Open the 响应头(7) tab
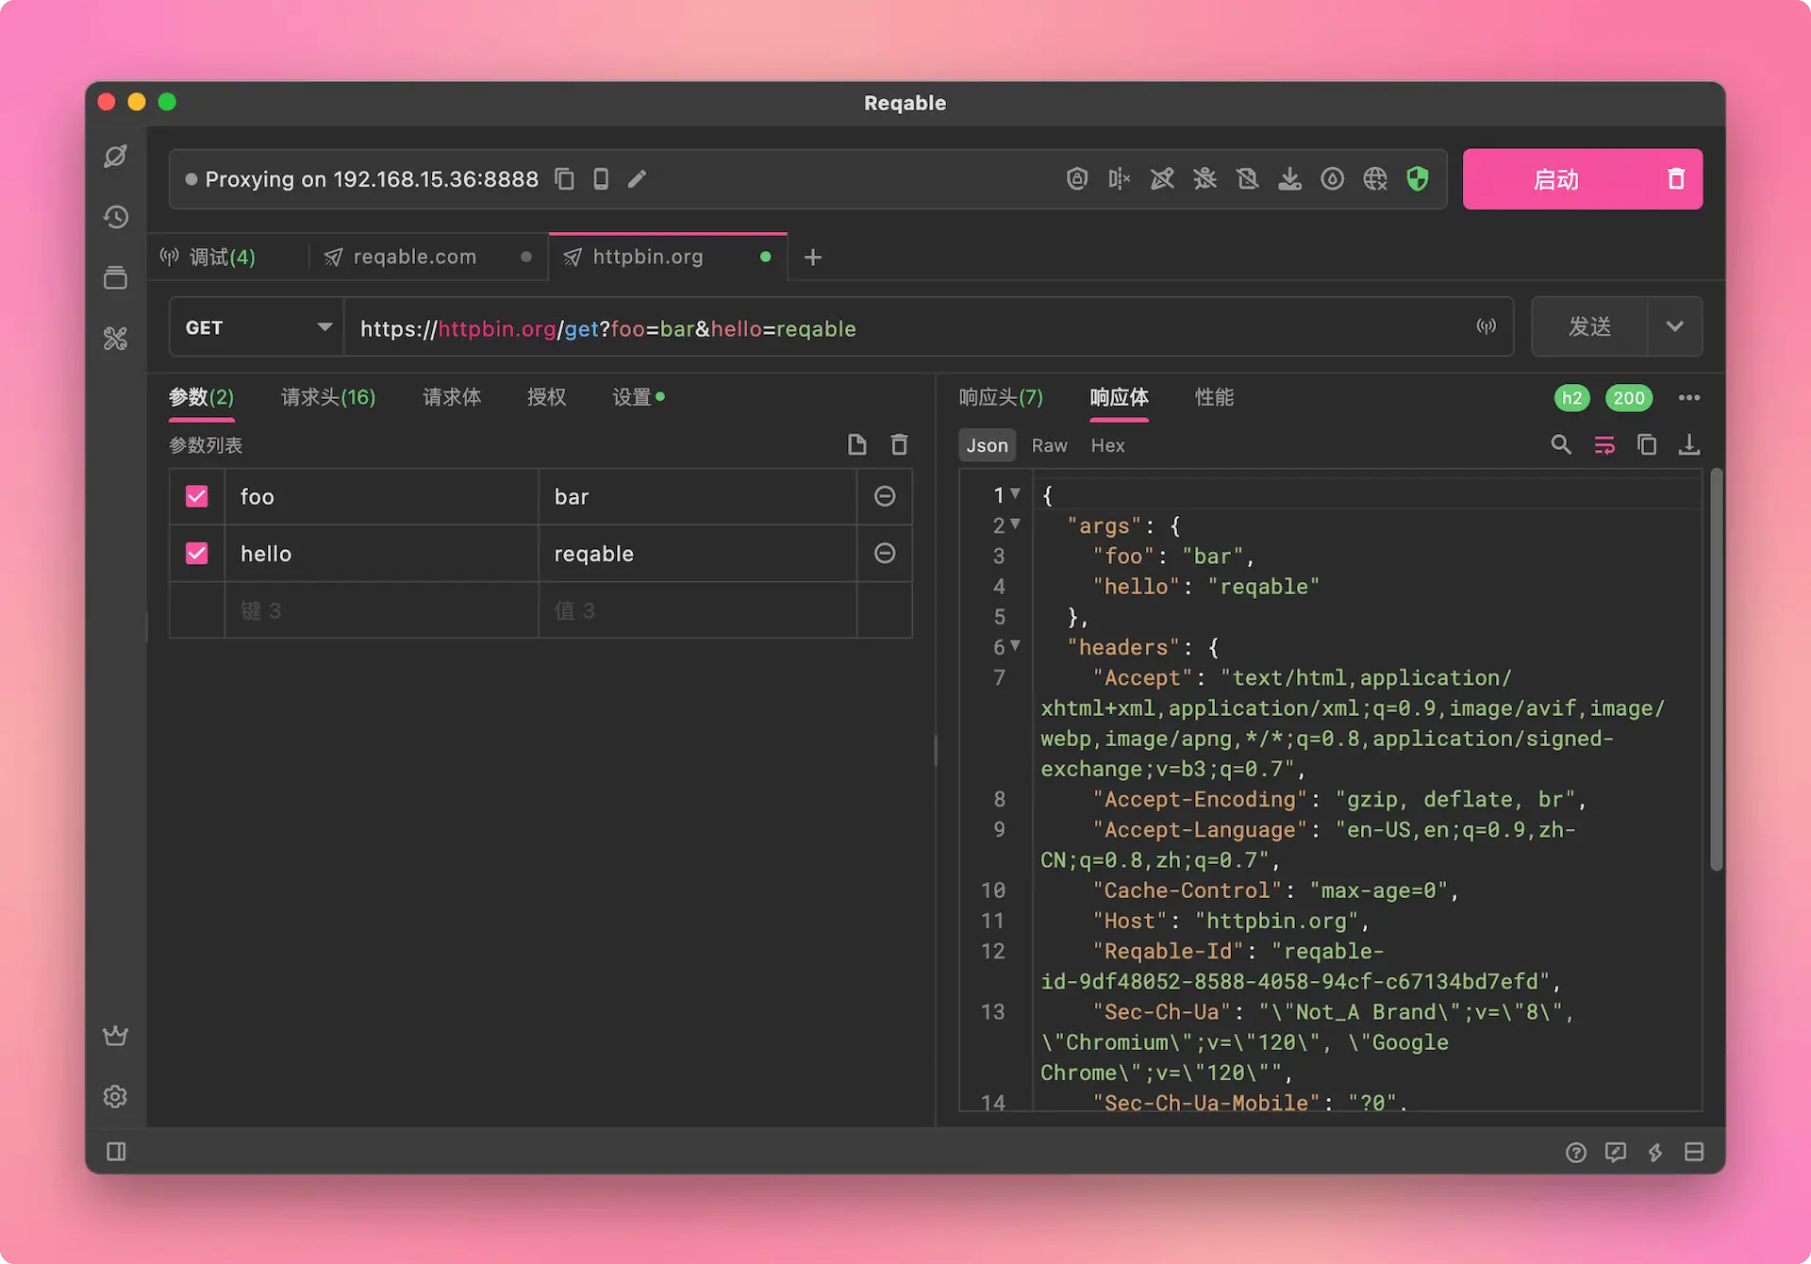 pyautogui.click(x=1001, y=397)
